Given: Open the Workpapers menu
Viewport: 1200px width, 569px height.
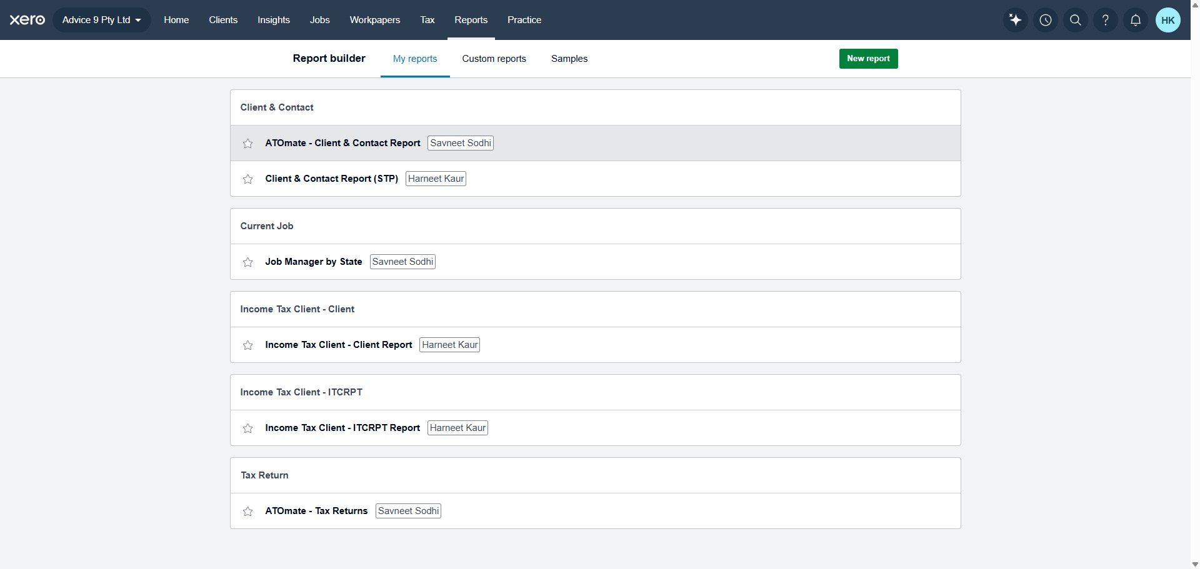Looking at the screenshot, I should click(375, 20).
